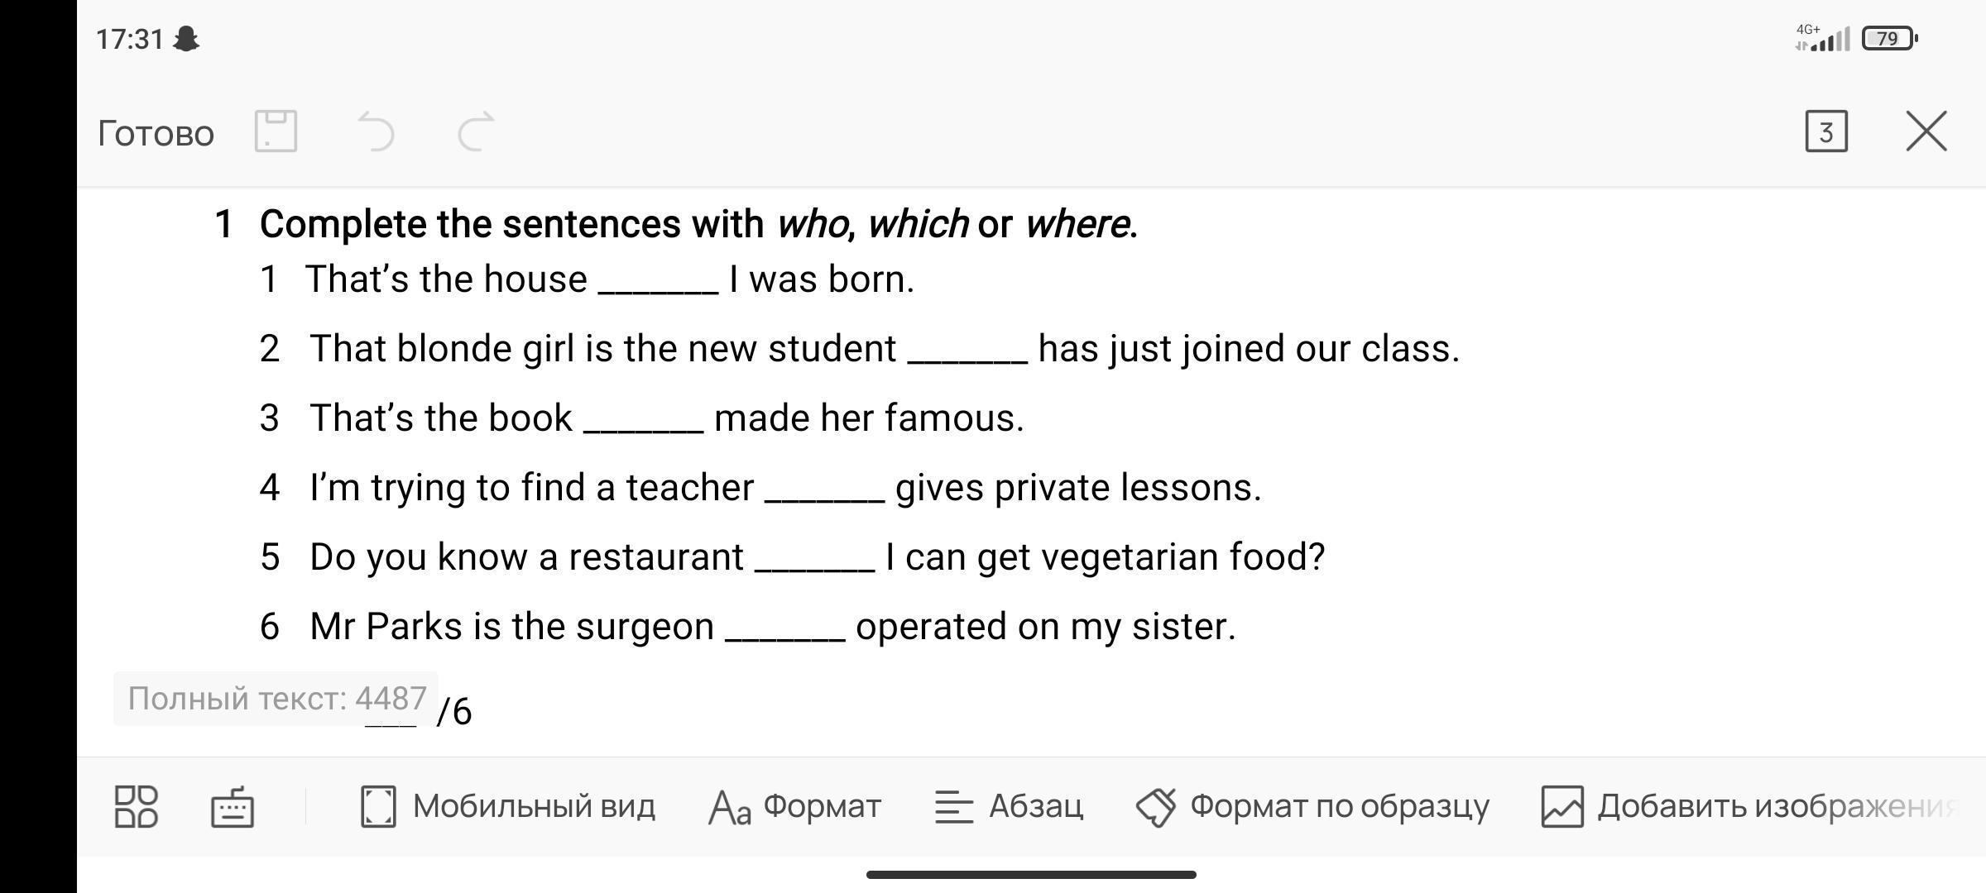The width and height of the screenshot is (1986, 893).
Task: Click the redo arrow icon
Action: tap(476, 132)
